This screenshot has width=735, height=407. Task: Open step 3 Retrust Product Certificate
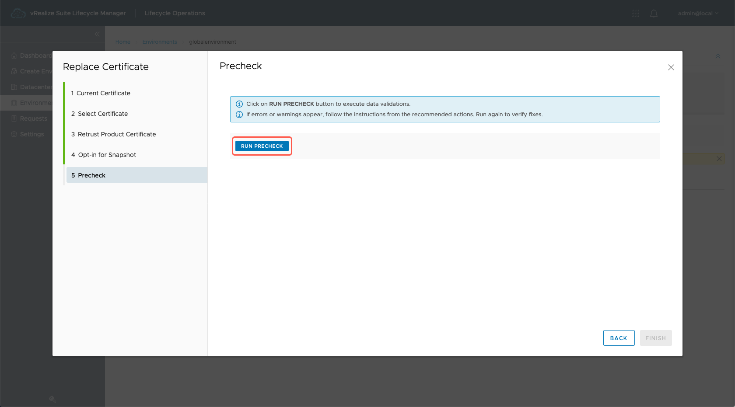[116, 134]
